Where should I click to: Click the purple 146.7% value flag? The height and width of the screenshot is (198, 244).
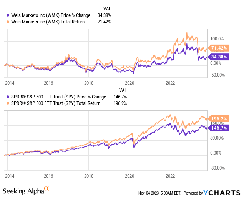pyautogui.click(x=219, y=128)
